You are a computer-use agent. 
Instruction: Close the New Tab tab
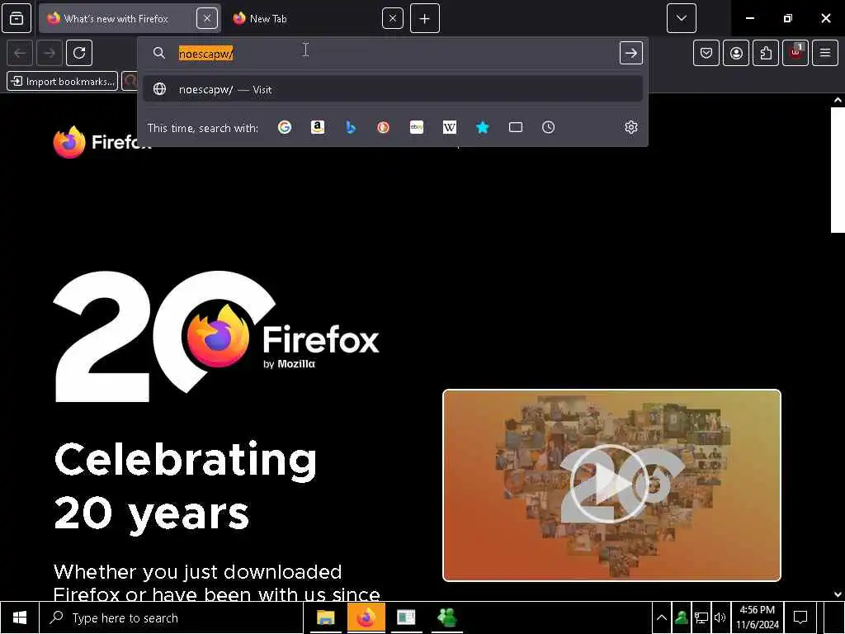pos(392,18)
